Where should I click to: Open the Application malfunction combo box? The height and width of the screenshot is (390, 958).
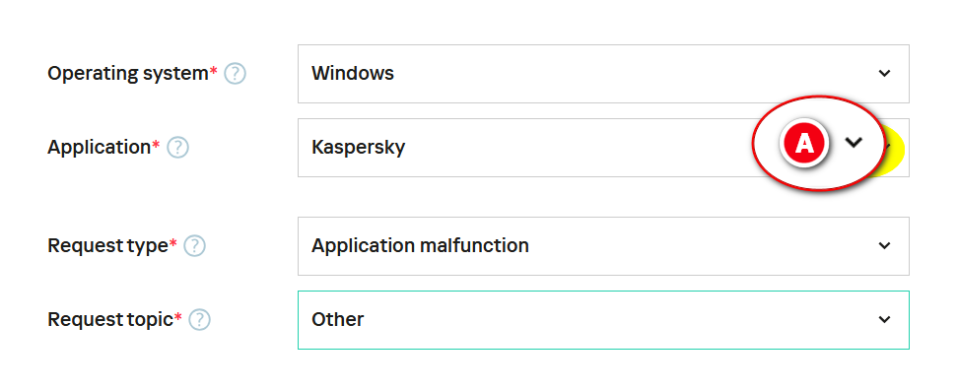point(603,246)
